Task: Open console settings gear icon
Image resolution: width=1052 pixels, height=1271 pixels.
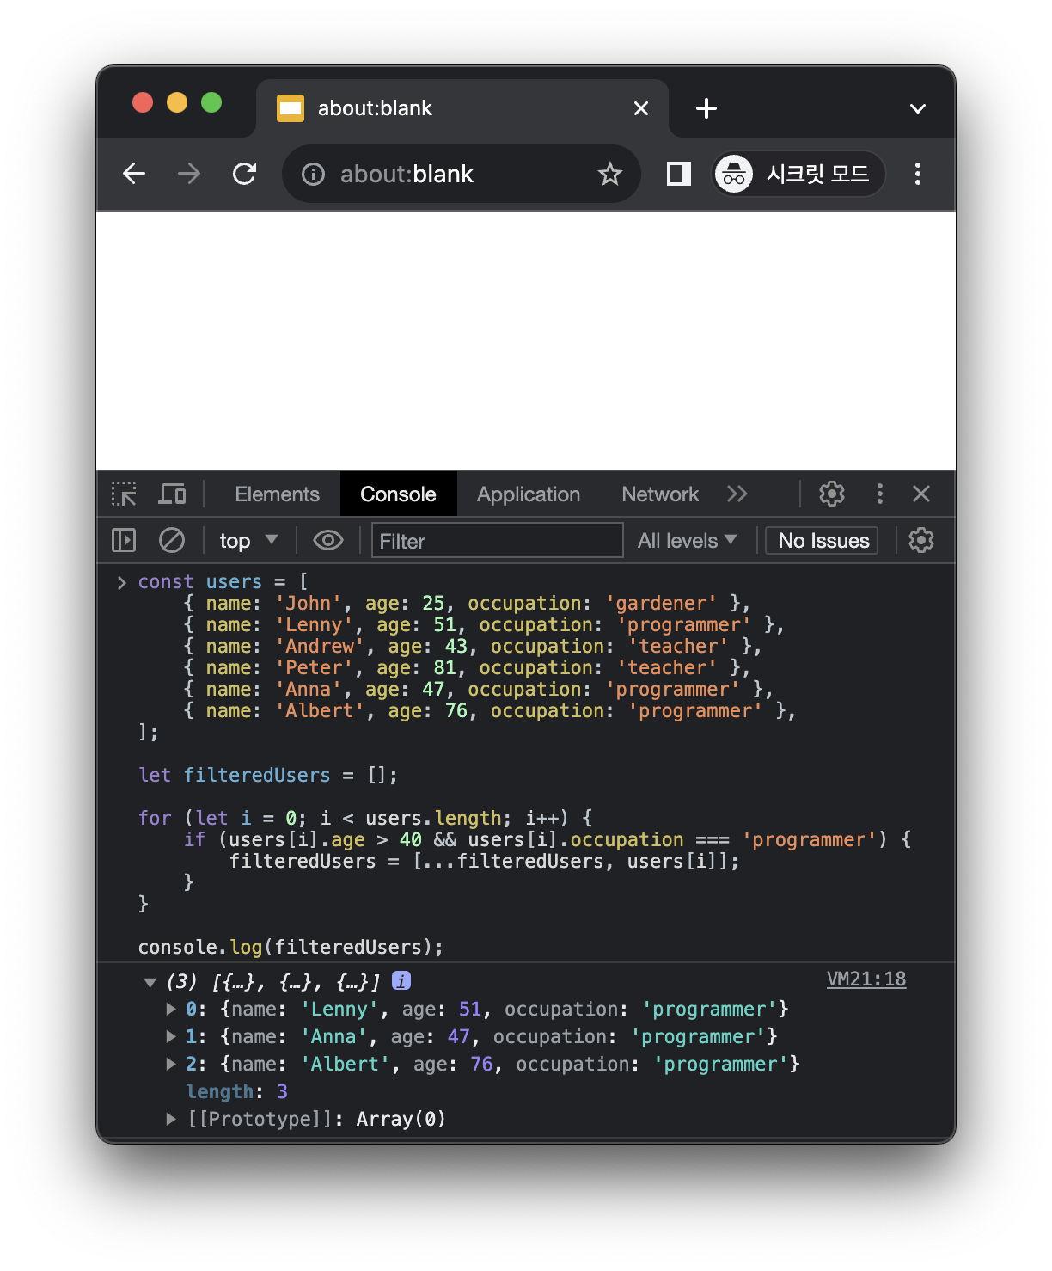Action: [921, 540]
